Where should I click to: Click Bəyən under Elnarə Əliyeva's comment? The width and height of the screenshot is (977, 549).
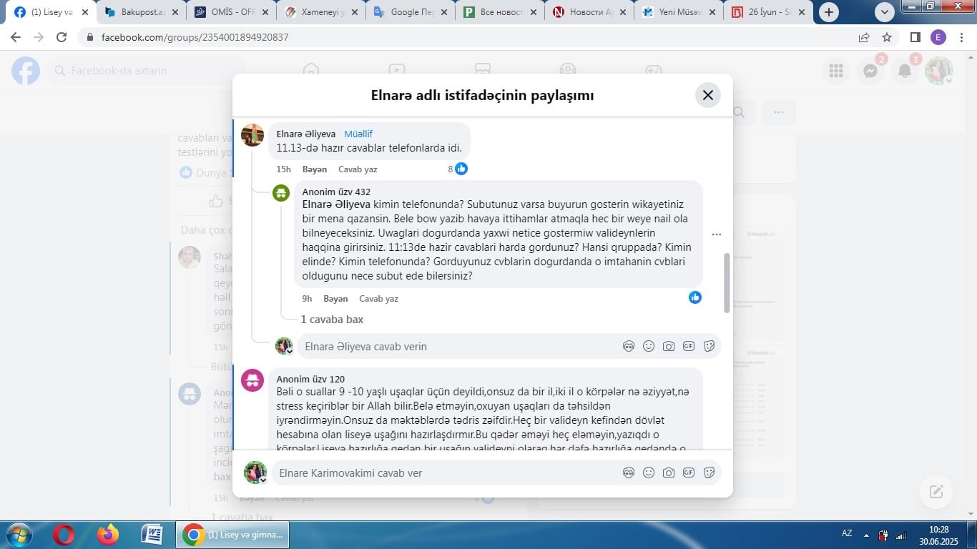coord(315,169)
